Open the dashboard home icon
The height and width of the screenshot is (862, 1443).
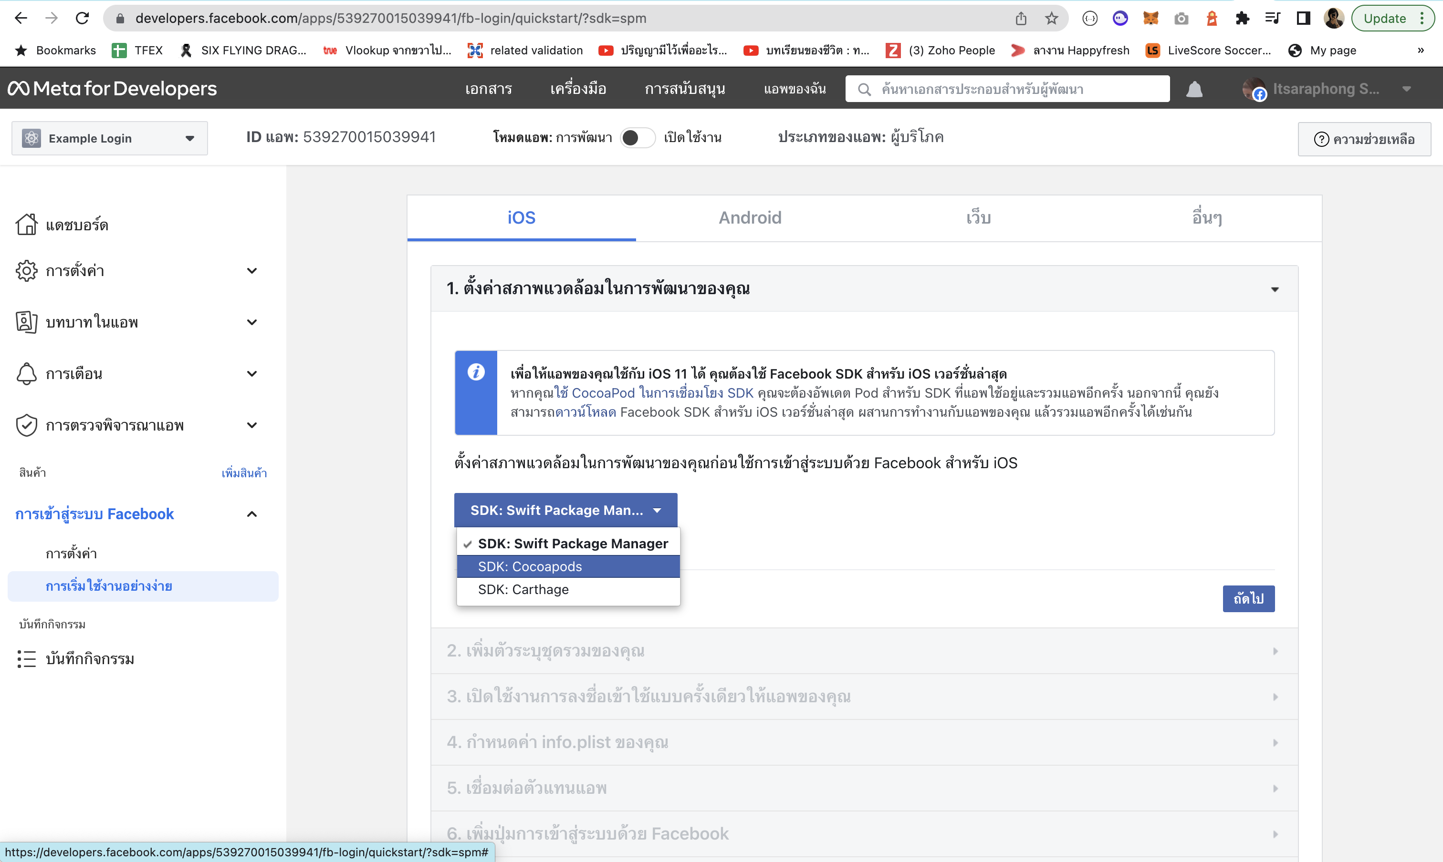tap(26, 224)
